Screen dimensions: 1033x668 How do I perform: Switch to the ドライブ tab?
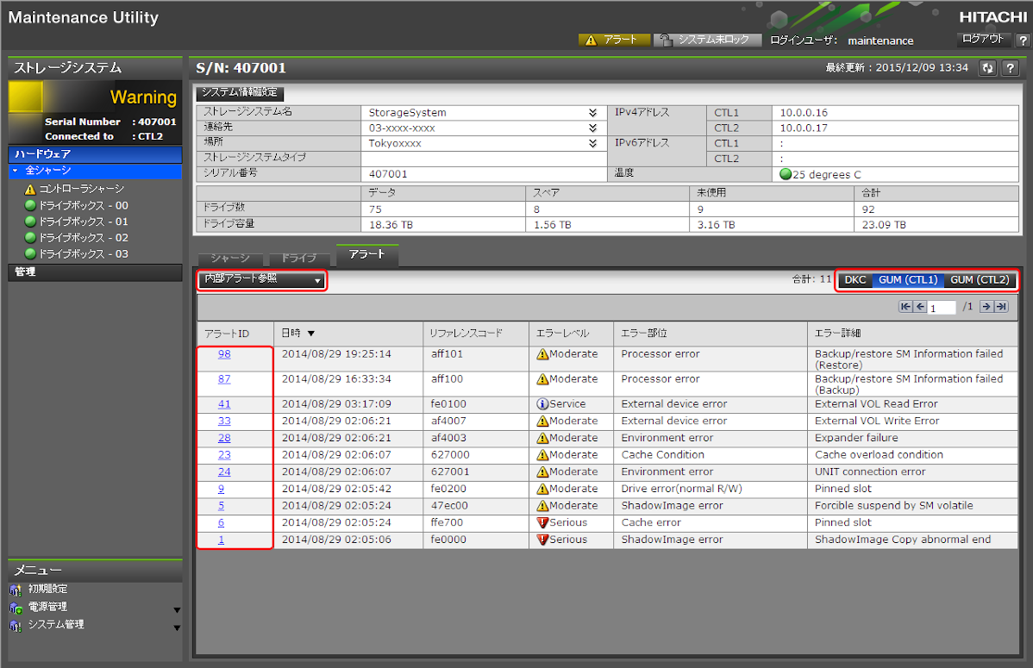298,258
